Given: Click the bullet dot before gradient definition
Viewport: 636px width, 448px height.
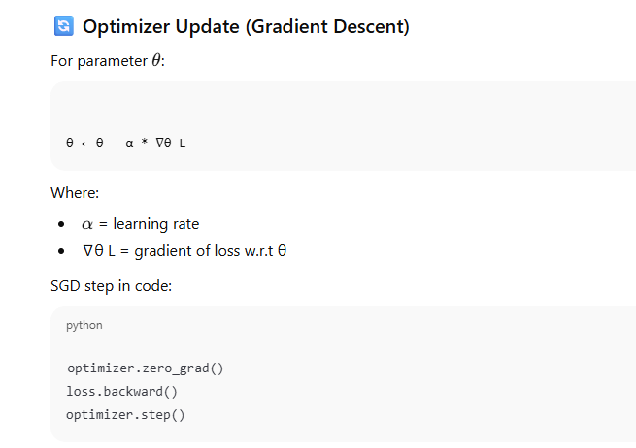Looking at the screenshot, I should tap(61, 252).
